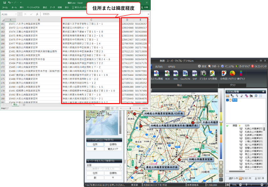Click the 〒 postal code search button
This screenshot has height=187, width=268.
tap(113, 178)
